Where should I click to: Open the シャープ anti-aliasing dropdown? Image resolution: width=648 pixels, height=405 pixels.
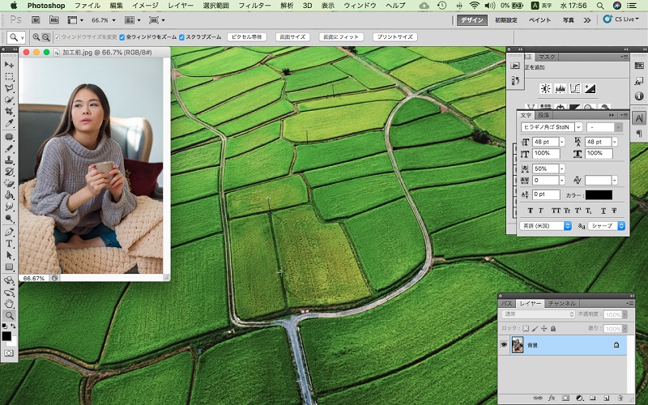pos(606,226)
